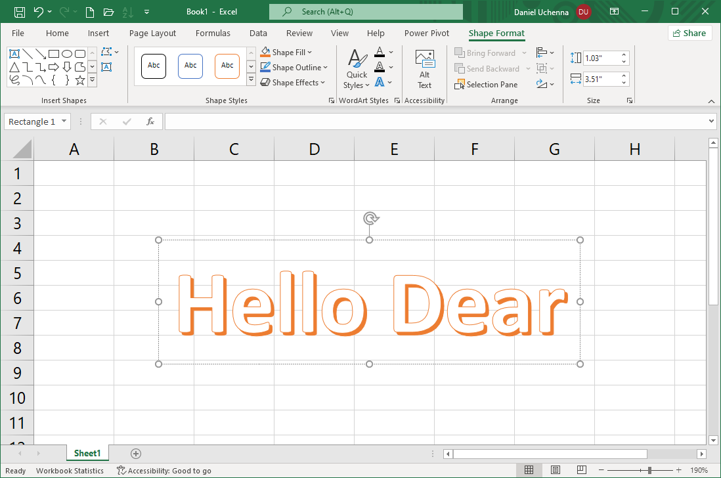This screenshot has height=478, width=721.
Task: Click the Scribble shape tool
Action: click(x=15, y=80)
